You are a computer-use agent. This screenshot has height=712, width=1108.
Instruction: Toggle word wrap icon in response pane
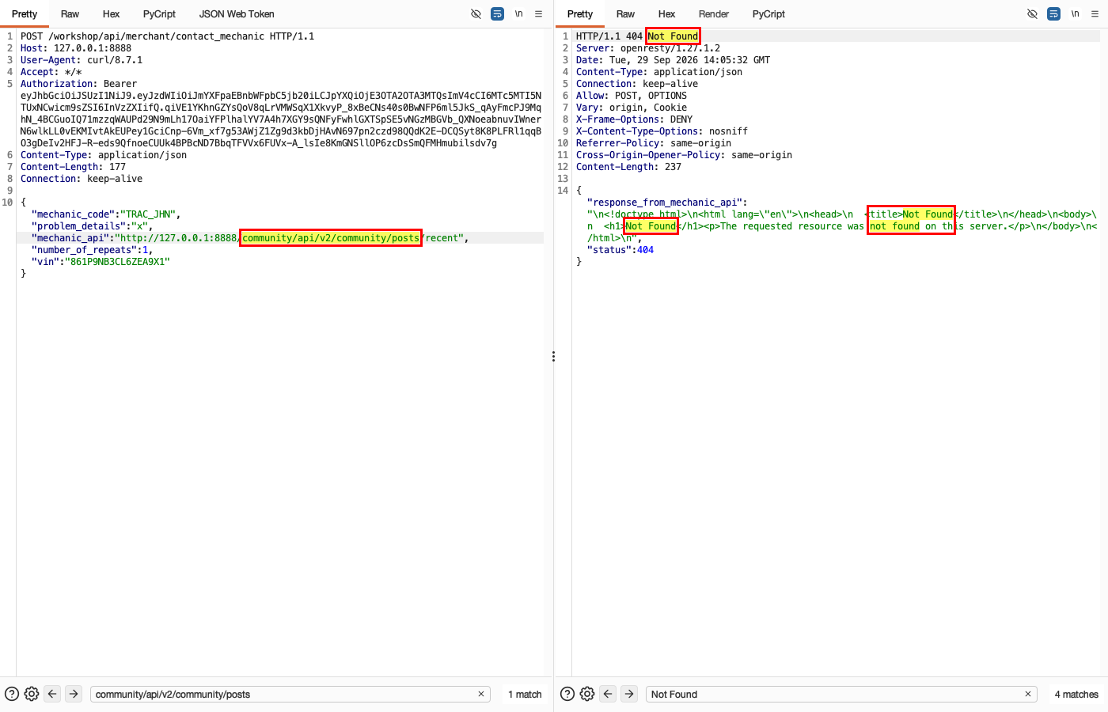1053,13
